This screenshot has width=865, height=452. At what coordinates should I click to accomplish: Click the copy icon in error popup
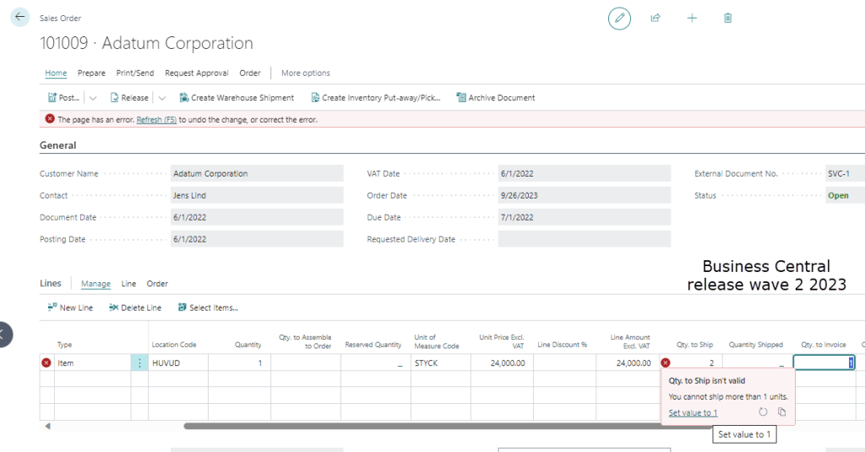click(x=781, y=411)
